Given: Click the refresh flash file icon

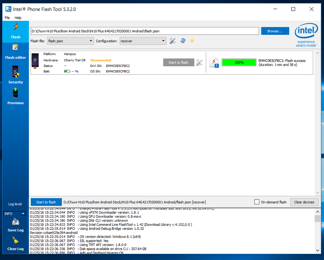Looking at the screenshot, I should [183, 41].
